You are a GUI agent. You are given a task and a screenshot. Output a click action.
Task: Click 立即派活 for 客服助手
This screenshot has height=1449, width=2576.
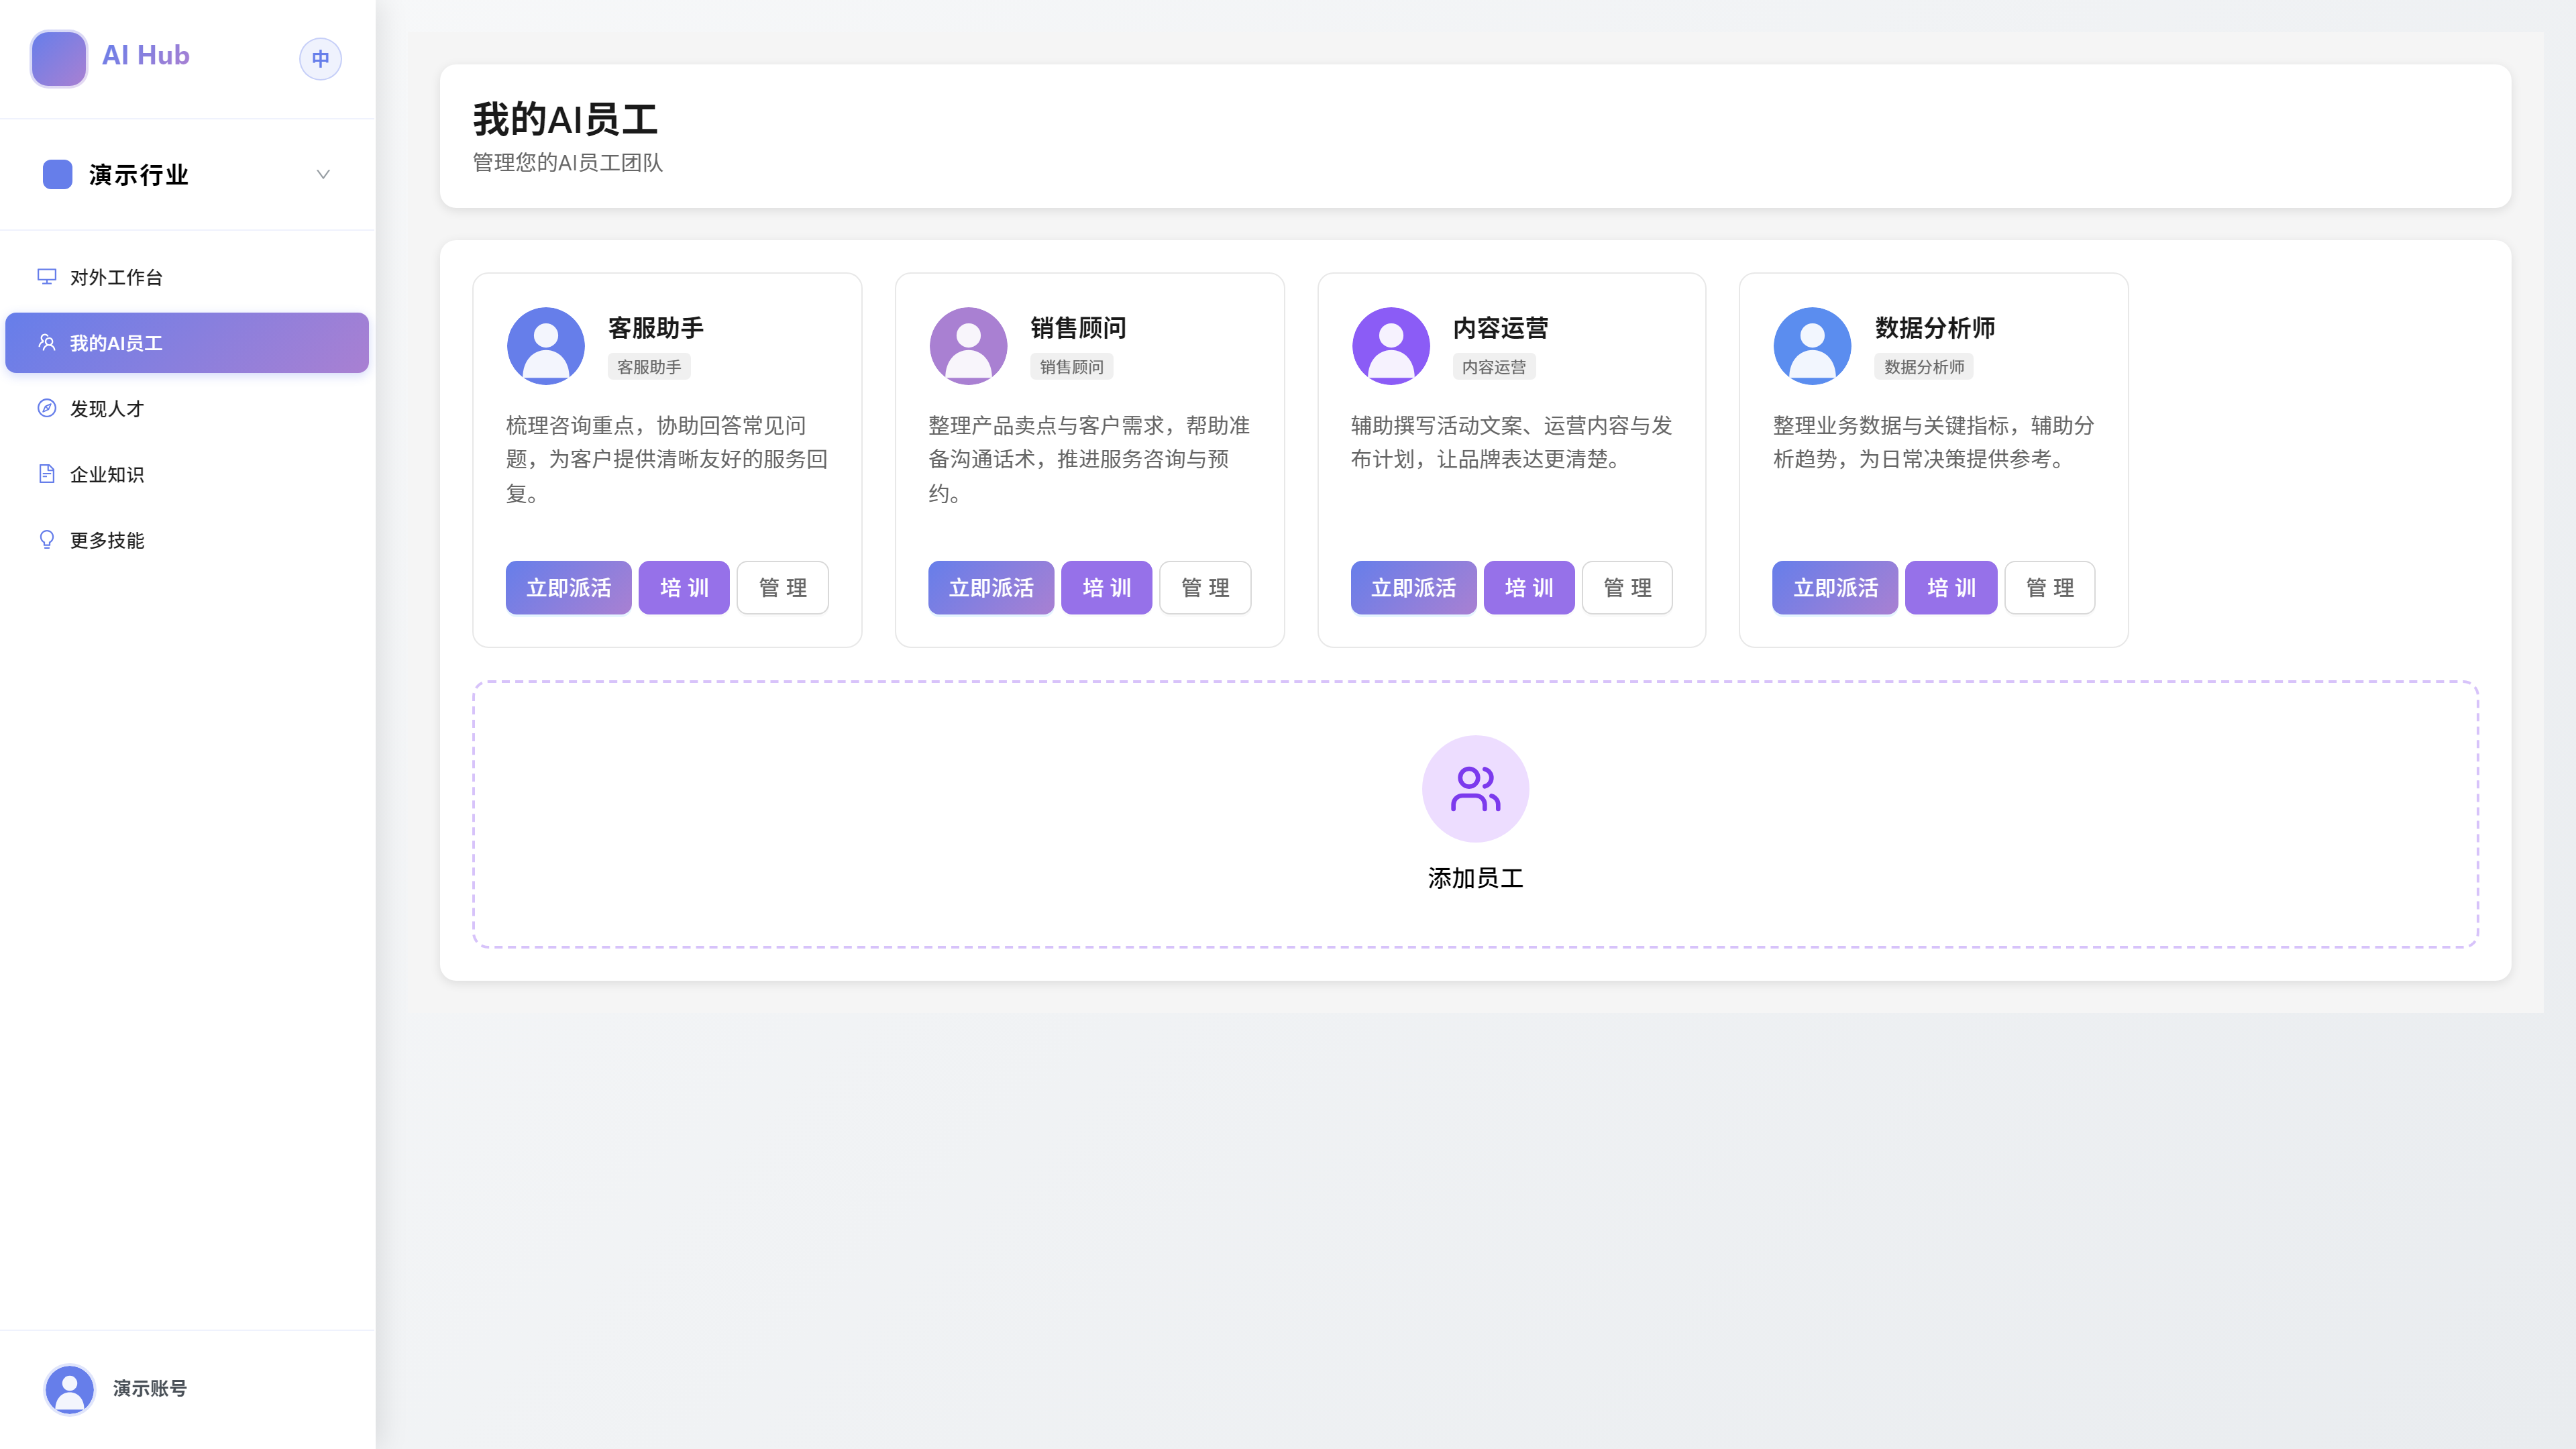568,588
